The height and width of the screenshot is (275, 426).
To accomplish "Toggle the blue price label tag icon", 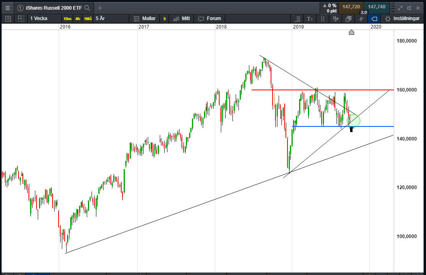I will tap(374, 18).
